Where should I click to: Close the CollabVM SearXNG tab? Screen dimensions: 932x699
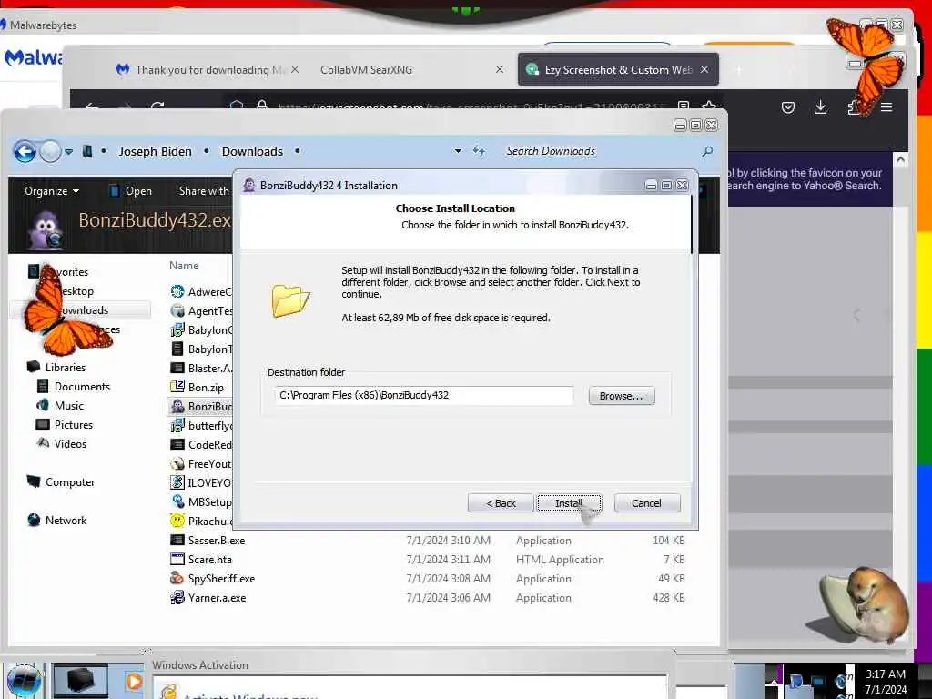click(x=500, y=69)
